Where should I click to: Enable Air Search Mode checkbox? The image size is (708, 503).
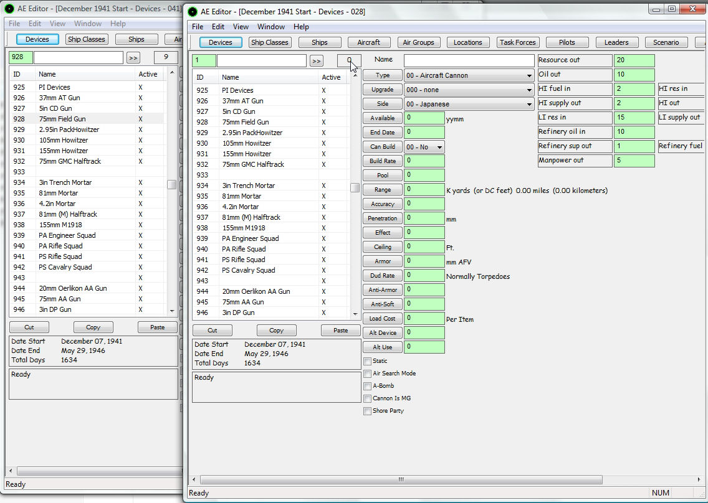[x=368, y=374]
